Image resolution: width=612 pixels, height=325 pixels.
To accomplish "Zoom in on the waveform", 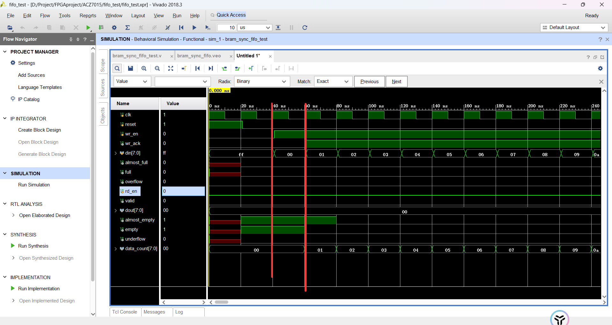I will tap(144, 68).
